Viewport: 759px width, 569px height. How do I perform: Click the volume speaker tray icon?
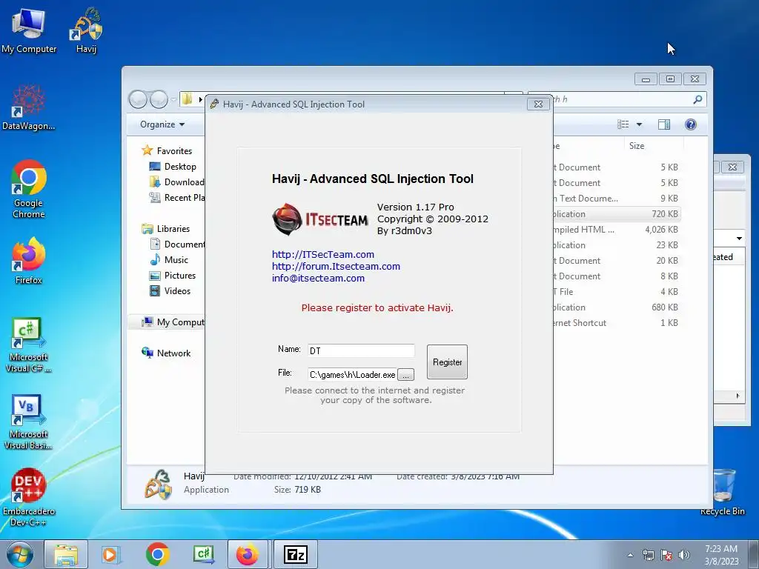click(683, 555)
